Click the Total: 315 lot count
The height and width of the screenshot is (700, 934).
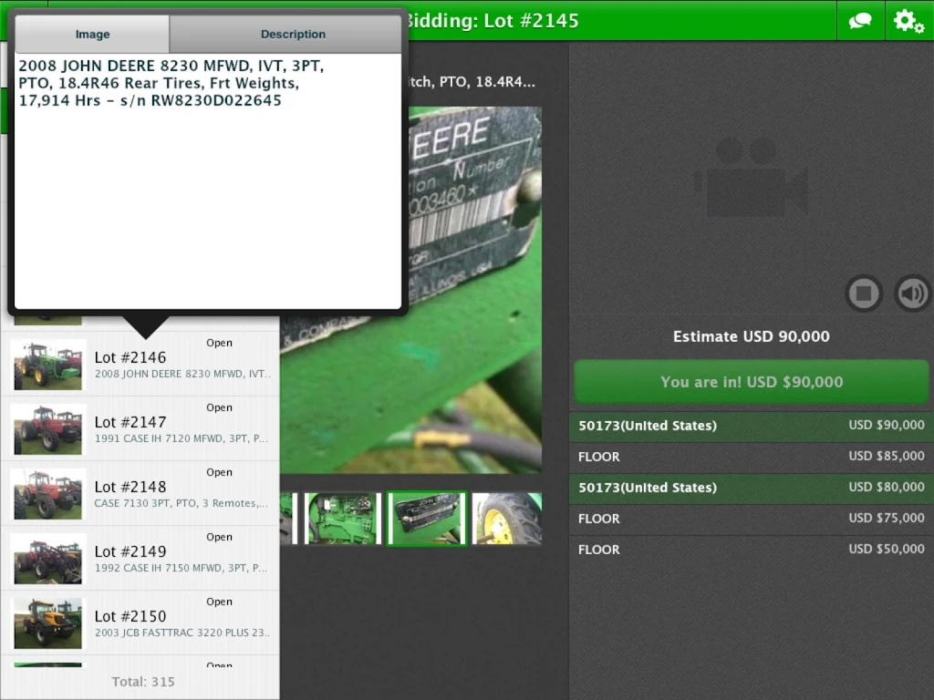click(143, 682)
